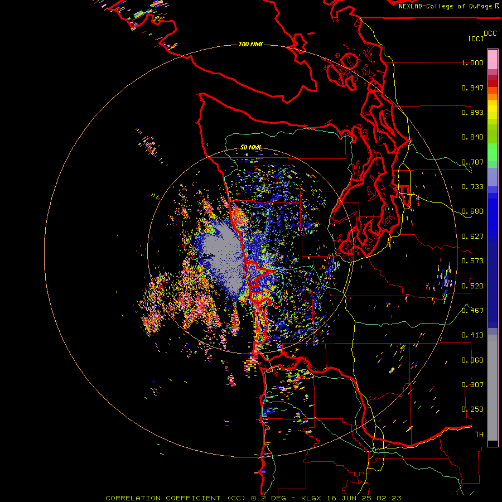The image size is (502, 502).
Task: Click the CORRELATION COEFFICIENT (CC) caption text
Action: coord(176,498)
